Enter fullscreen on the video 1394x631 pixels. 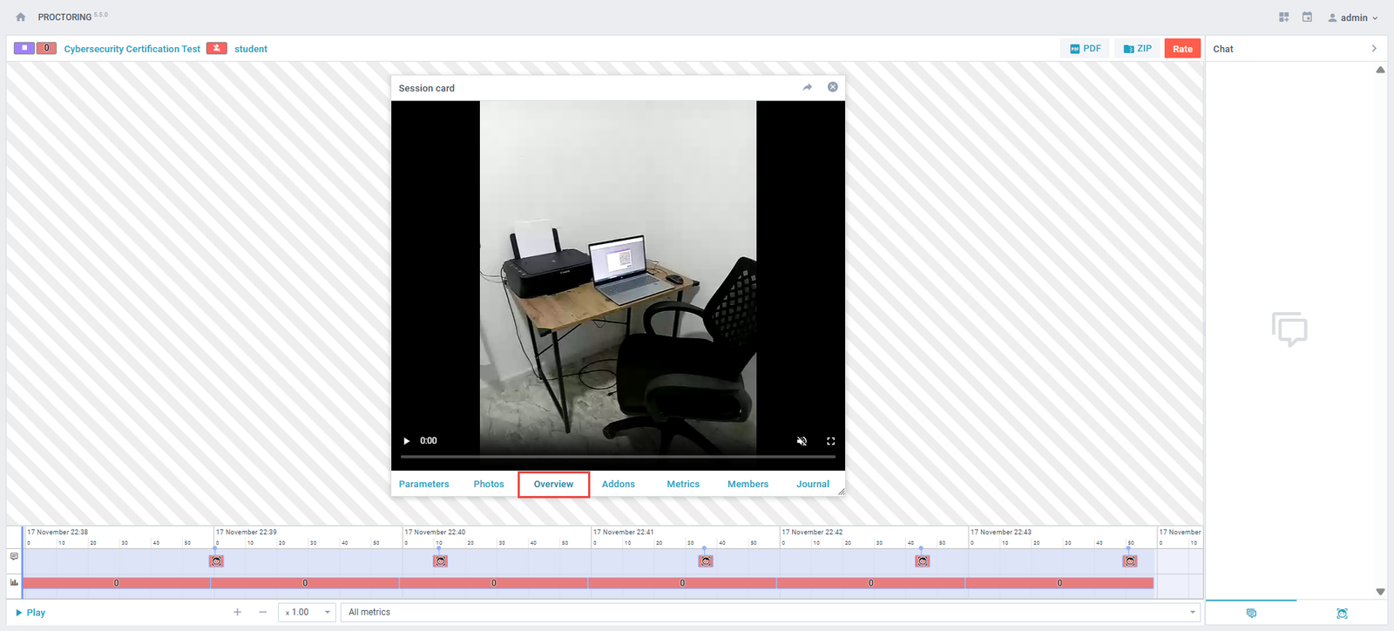tap(830, 441)
